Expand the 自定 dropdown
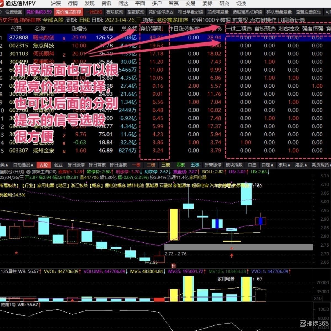This screenshot has width=331, height=331. point(268,165)
